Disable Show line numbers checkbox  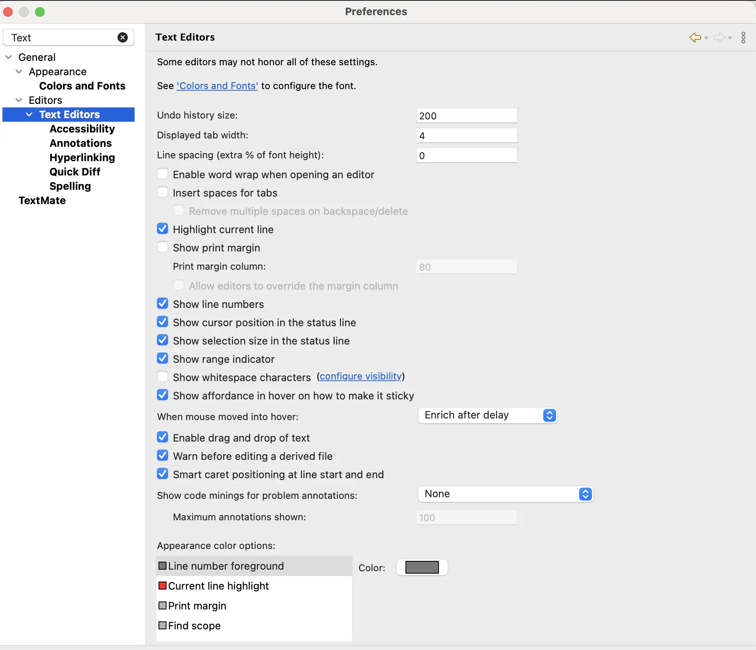tap(163, 304)
